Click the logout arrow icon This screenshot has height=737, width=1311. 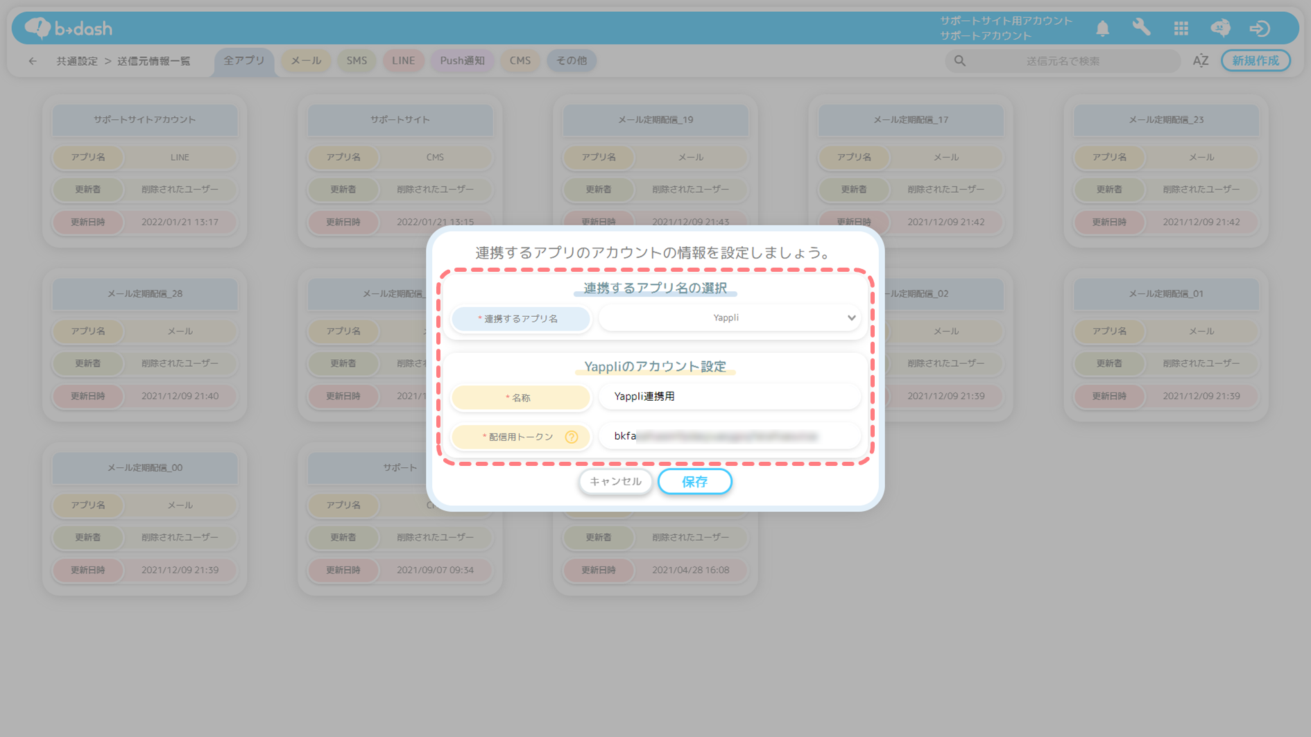[x=1260, y=28]
